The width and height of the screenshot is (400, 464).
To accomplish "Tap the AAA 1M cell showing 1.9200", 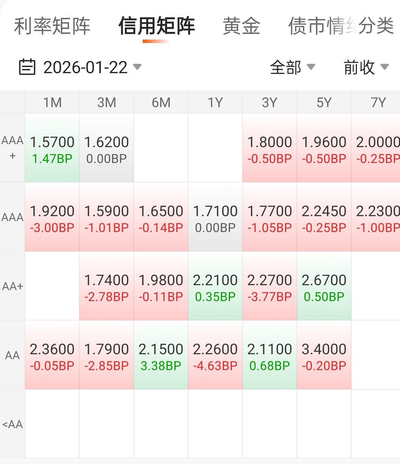I will click(x=52, y=217).
